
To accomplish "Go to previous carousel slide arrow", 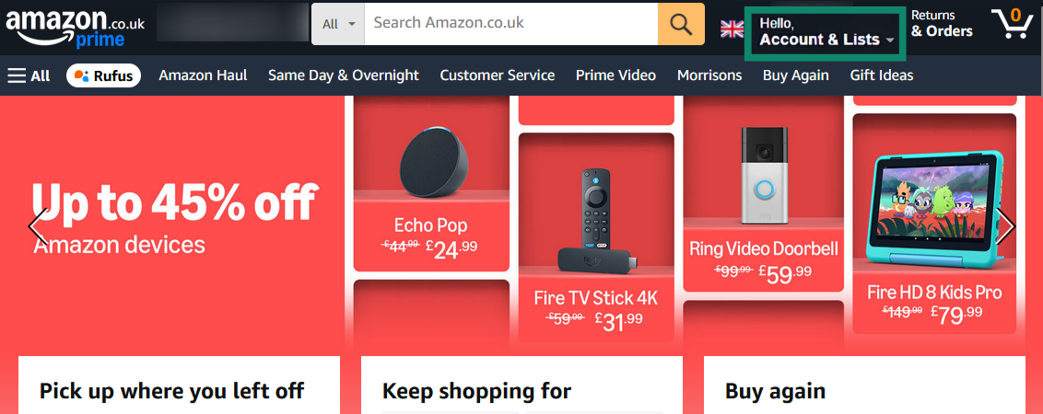I will (x=38, y=226).
